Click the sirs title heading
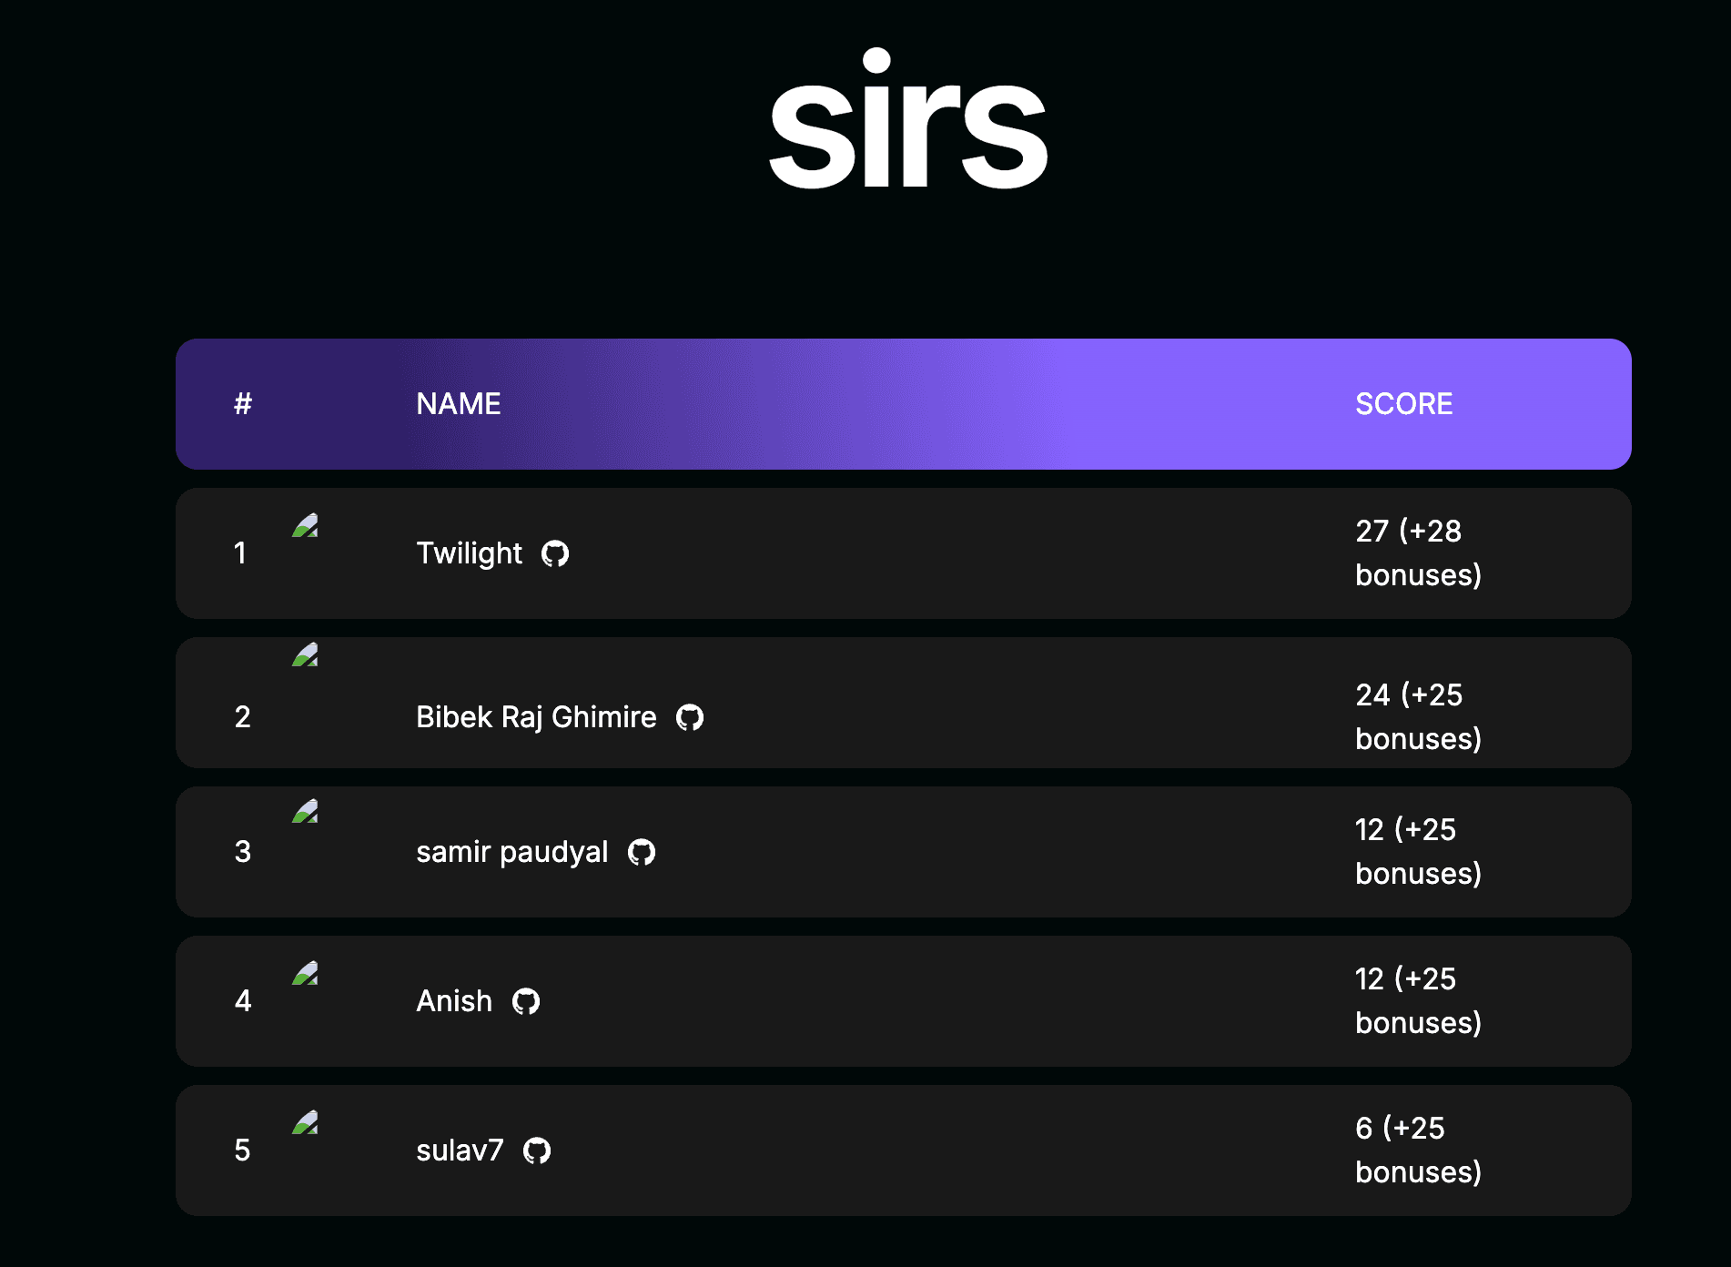This screenshot has height=1267, width=1731. coord(908,119)
